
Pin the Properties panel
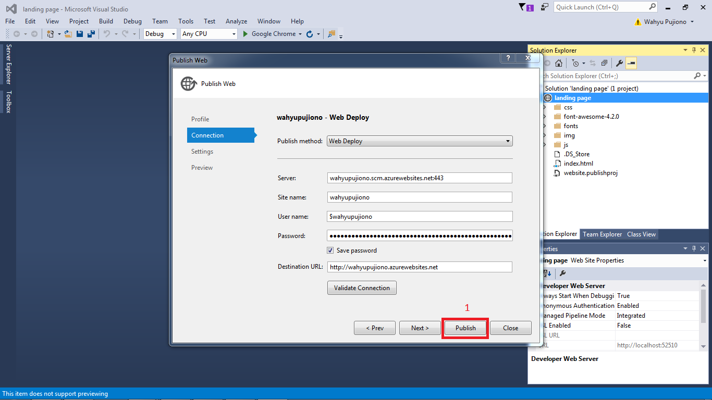tap(694, 248)
